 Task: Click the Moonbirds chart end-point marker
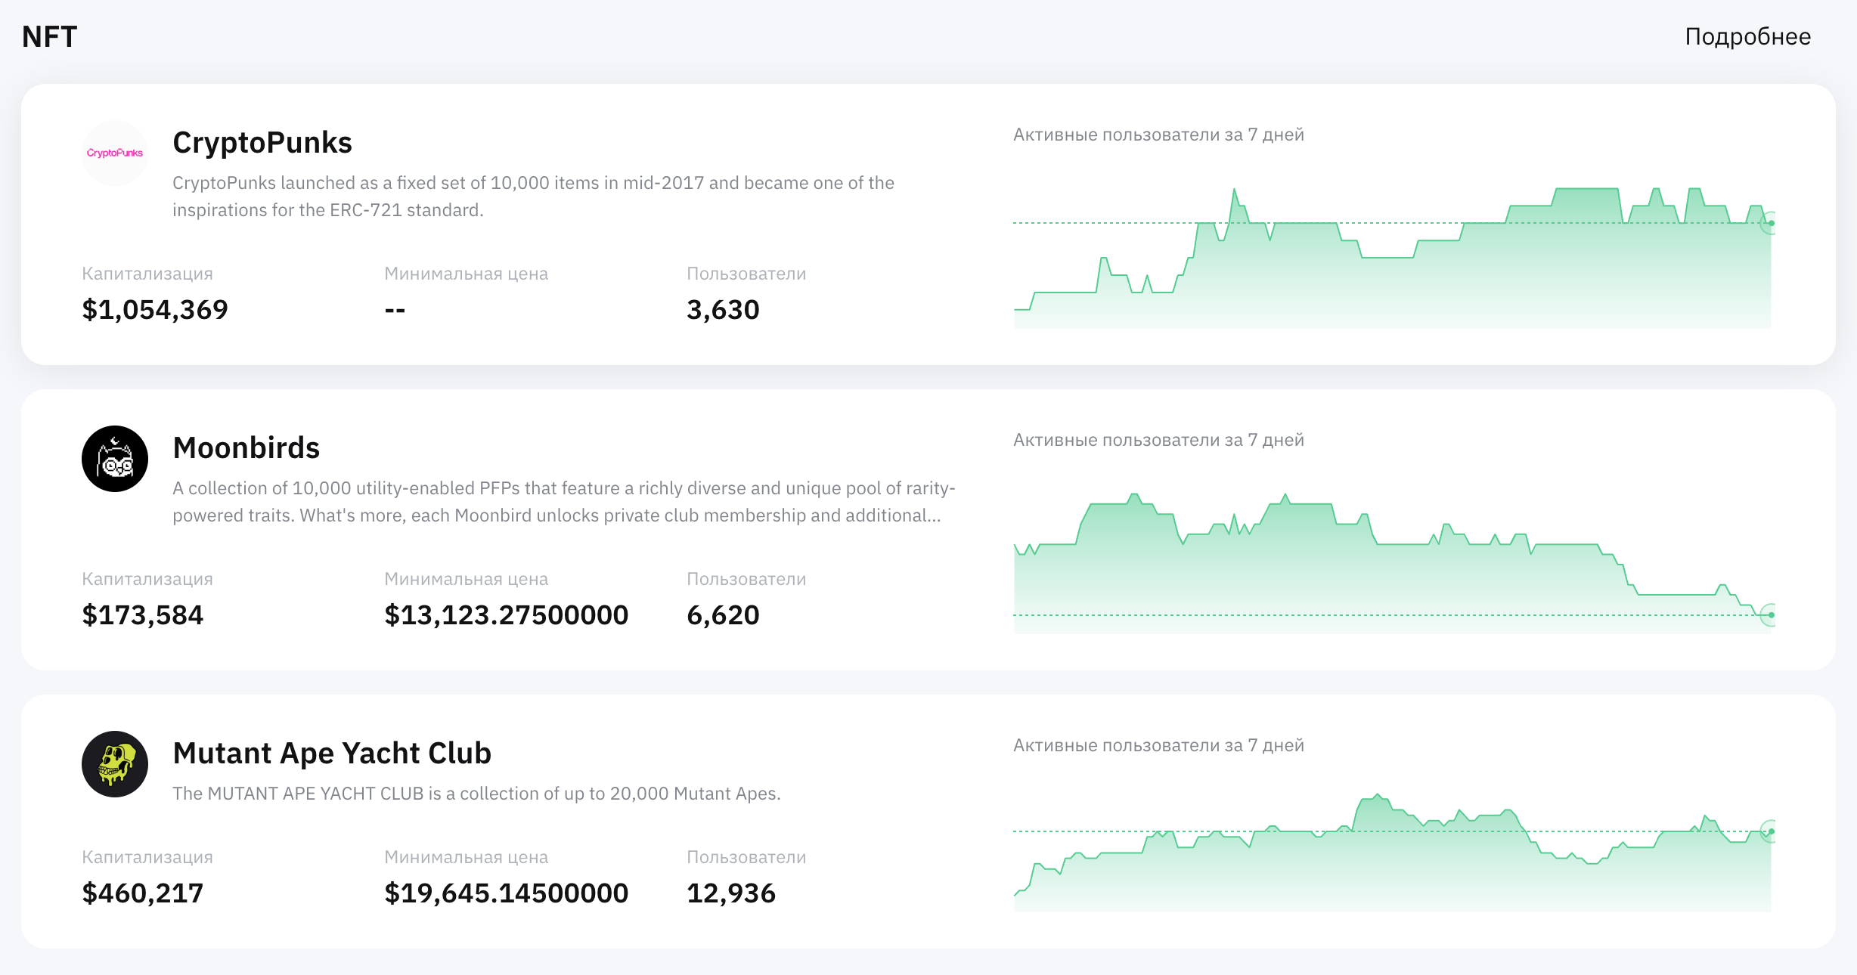tap(1771, 615)
